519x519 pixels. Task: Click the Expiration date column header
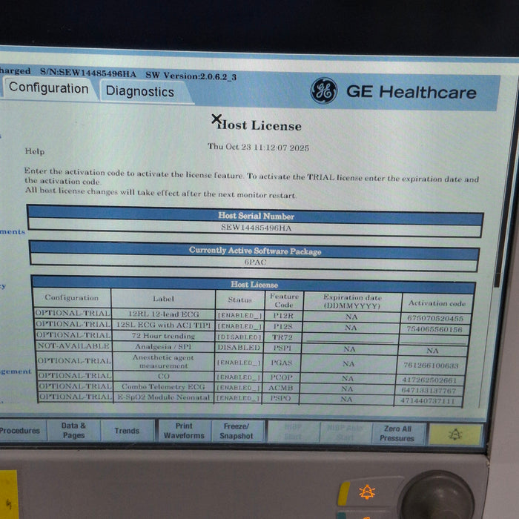[352, 302]
